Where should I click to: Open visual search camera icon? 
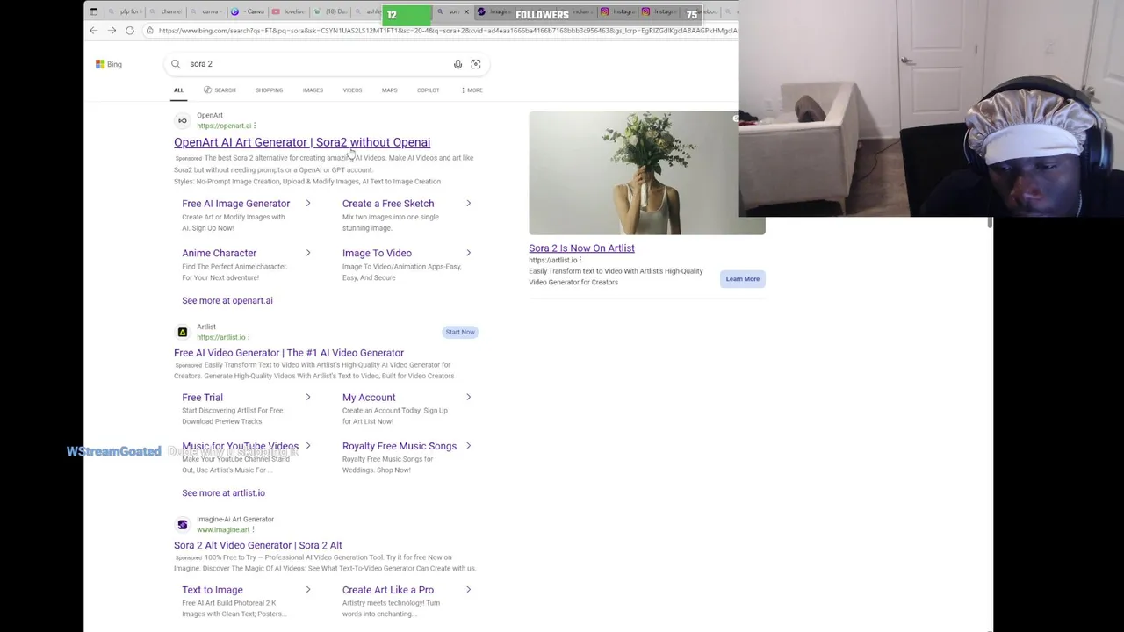(x=476, y=64)
